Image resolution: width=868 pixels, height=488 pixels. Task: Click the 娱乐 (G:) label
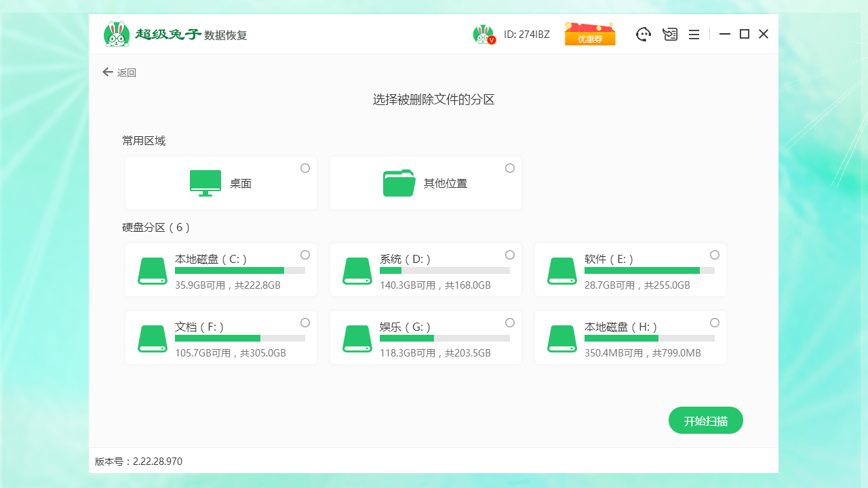pyautogui.click(x=406, y=327)
